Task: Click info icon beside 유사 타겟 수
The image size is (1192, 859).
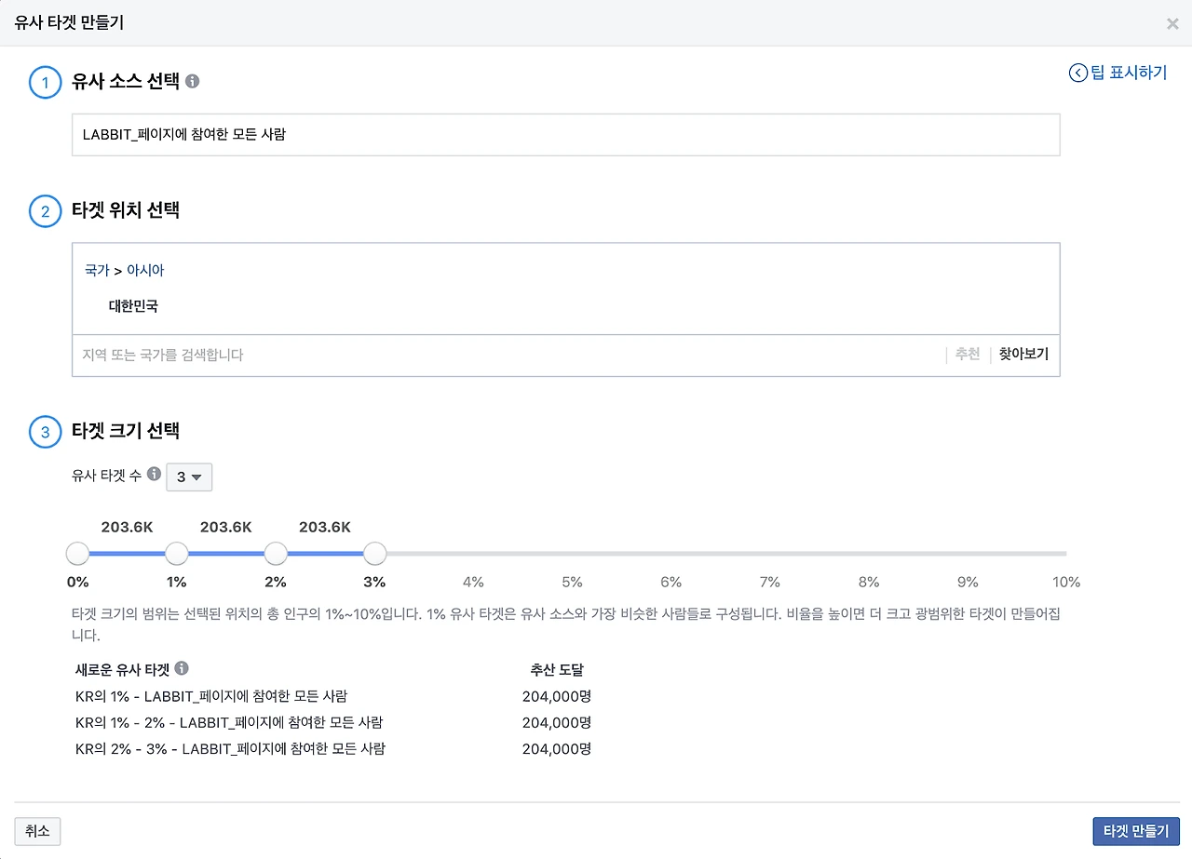Action: point(155,474)
